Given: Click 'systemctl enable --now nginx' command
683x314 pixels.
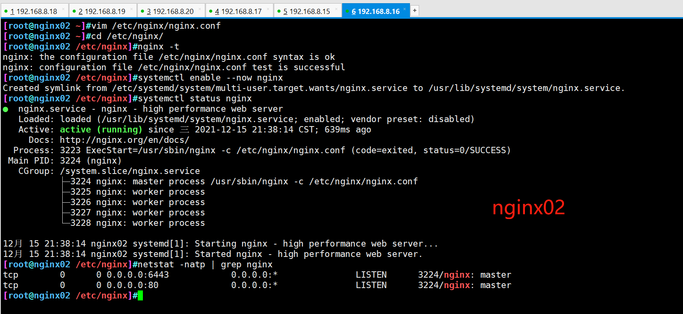Looking at the screenshot, I should coord(210,78).
